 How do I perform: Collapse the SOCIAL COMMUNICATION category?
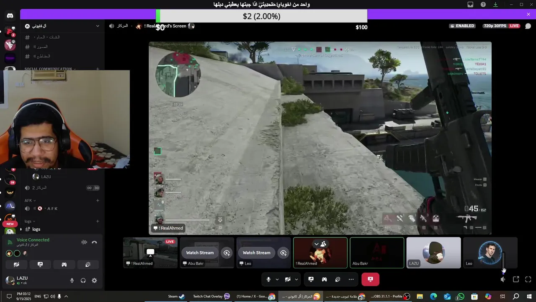(x=50, y=69)
